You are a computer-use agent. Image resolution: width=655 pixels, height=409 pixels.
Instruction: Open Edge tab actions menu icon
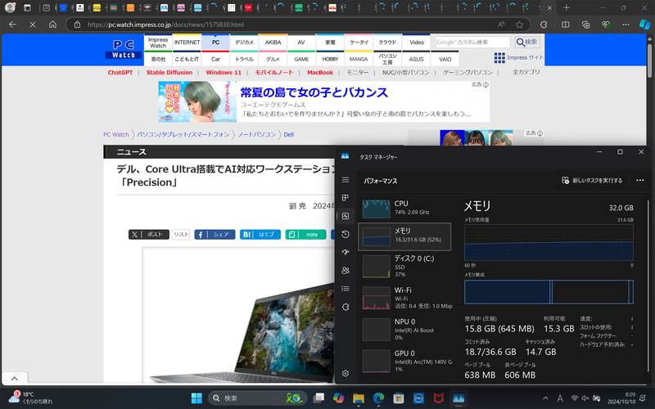(x=27, y=7)
